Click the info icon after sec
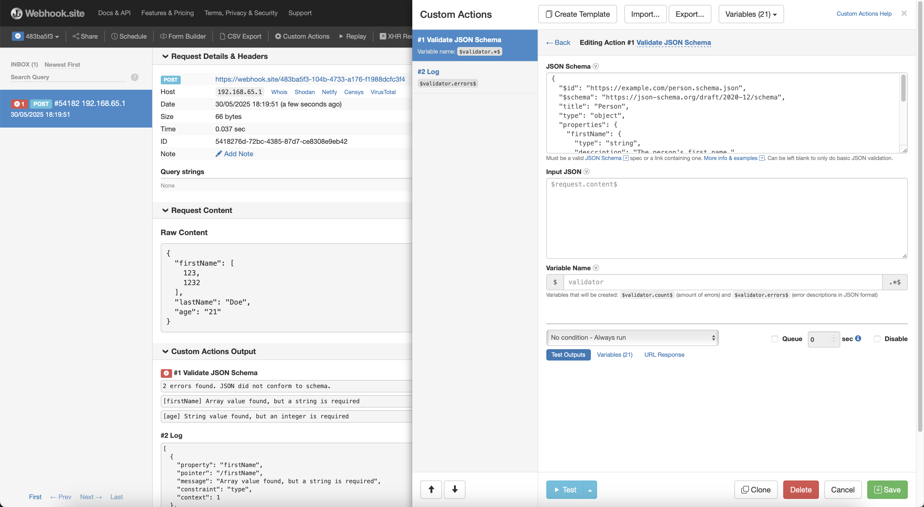 coord(858,338)
